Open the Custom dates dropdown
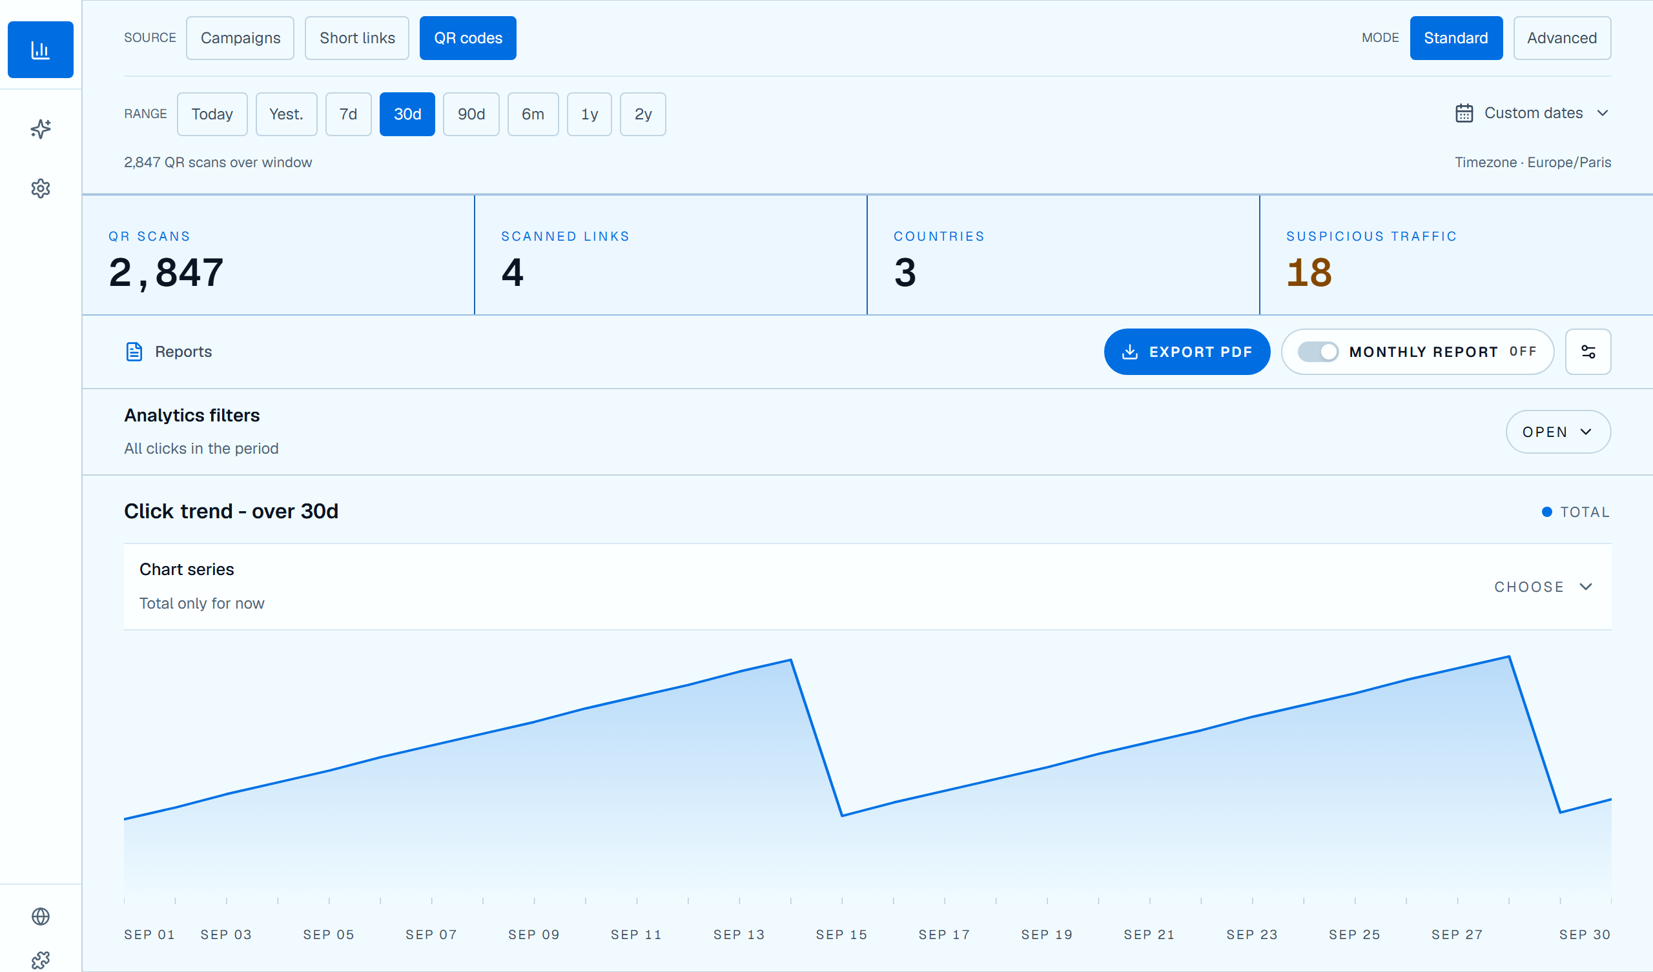The width and height of the screenshot is (1653, 972). [1532, 114]
